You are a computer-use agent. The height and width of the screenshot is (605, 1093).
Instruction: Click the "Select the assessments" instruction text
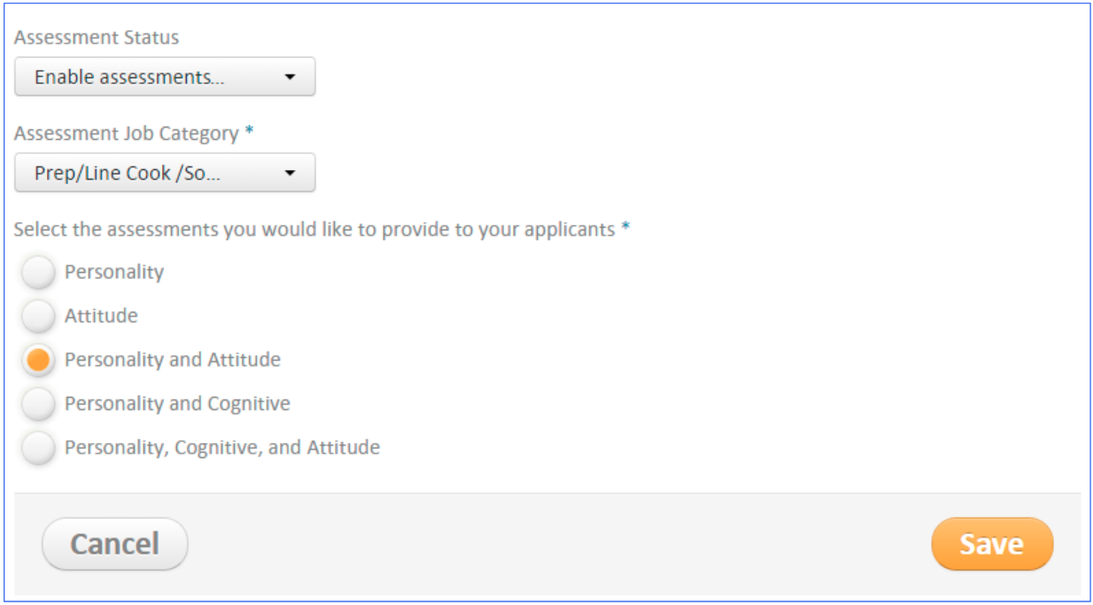point(314,229)
